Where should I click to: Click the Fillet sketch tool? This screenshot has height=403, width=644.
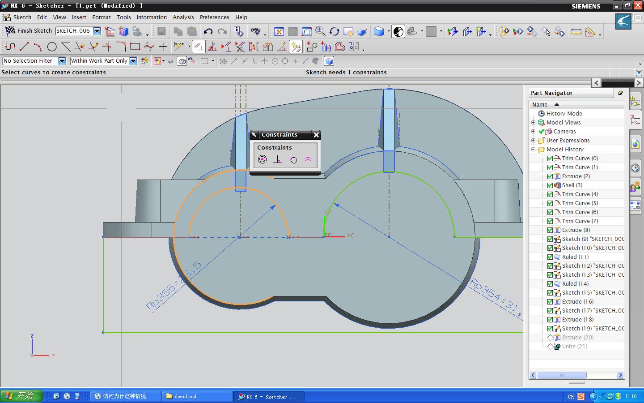point(121,47)
